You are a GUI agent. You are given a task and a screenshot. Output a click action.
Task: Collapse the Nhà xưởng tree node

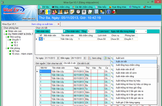(x=6, y=37)
